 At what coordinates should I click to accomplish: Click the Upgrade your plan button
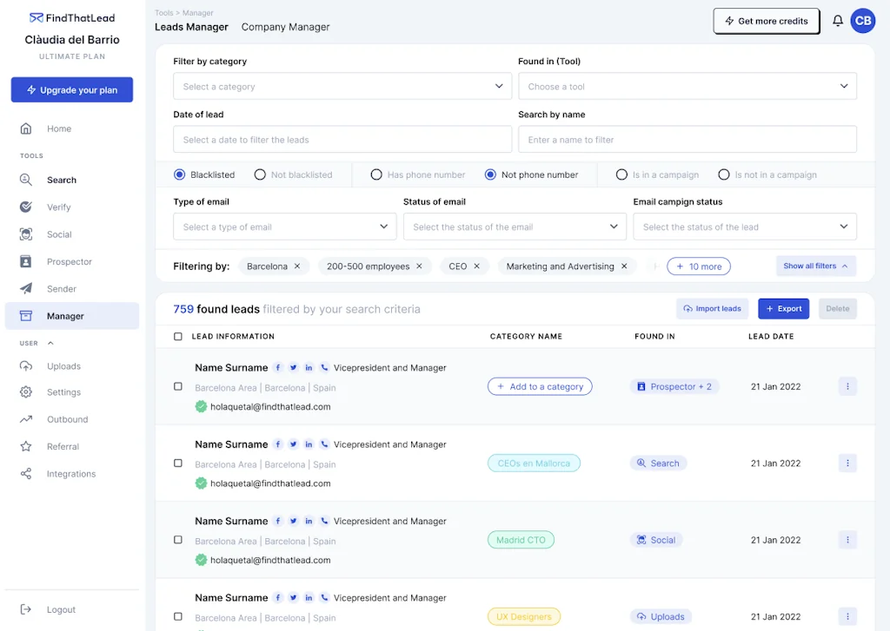[x=71, y=90]
